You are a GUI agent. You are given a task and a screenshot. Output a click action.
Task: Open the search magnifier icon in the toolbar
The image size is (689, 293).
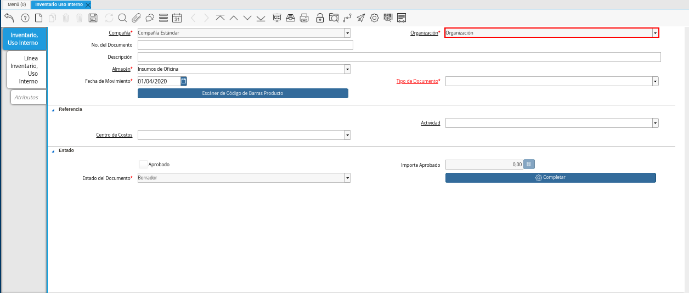[x=122, y=18]
